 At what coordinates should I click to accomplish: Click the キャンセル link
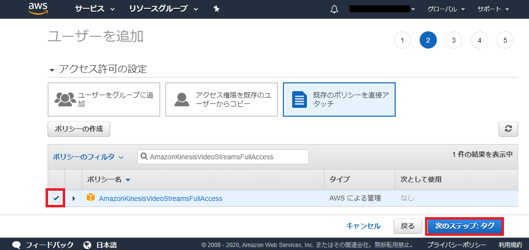(x=363, y=226)
